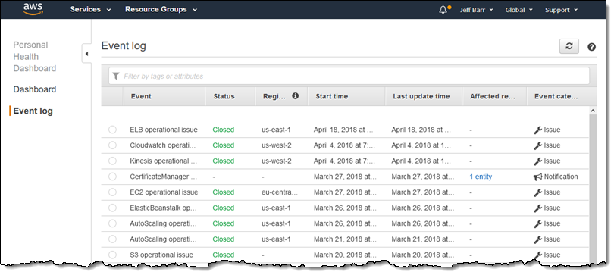This screenshot has height=275, width=614.
Task: Click ELB operational issue event name
Action: tap(164, 130)
